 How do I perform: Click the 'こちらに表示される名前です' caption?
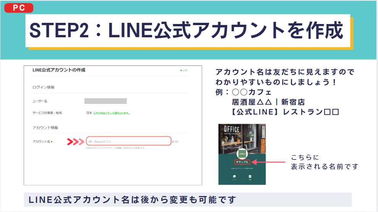click(325, 162)
